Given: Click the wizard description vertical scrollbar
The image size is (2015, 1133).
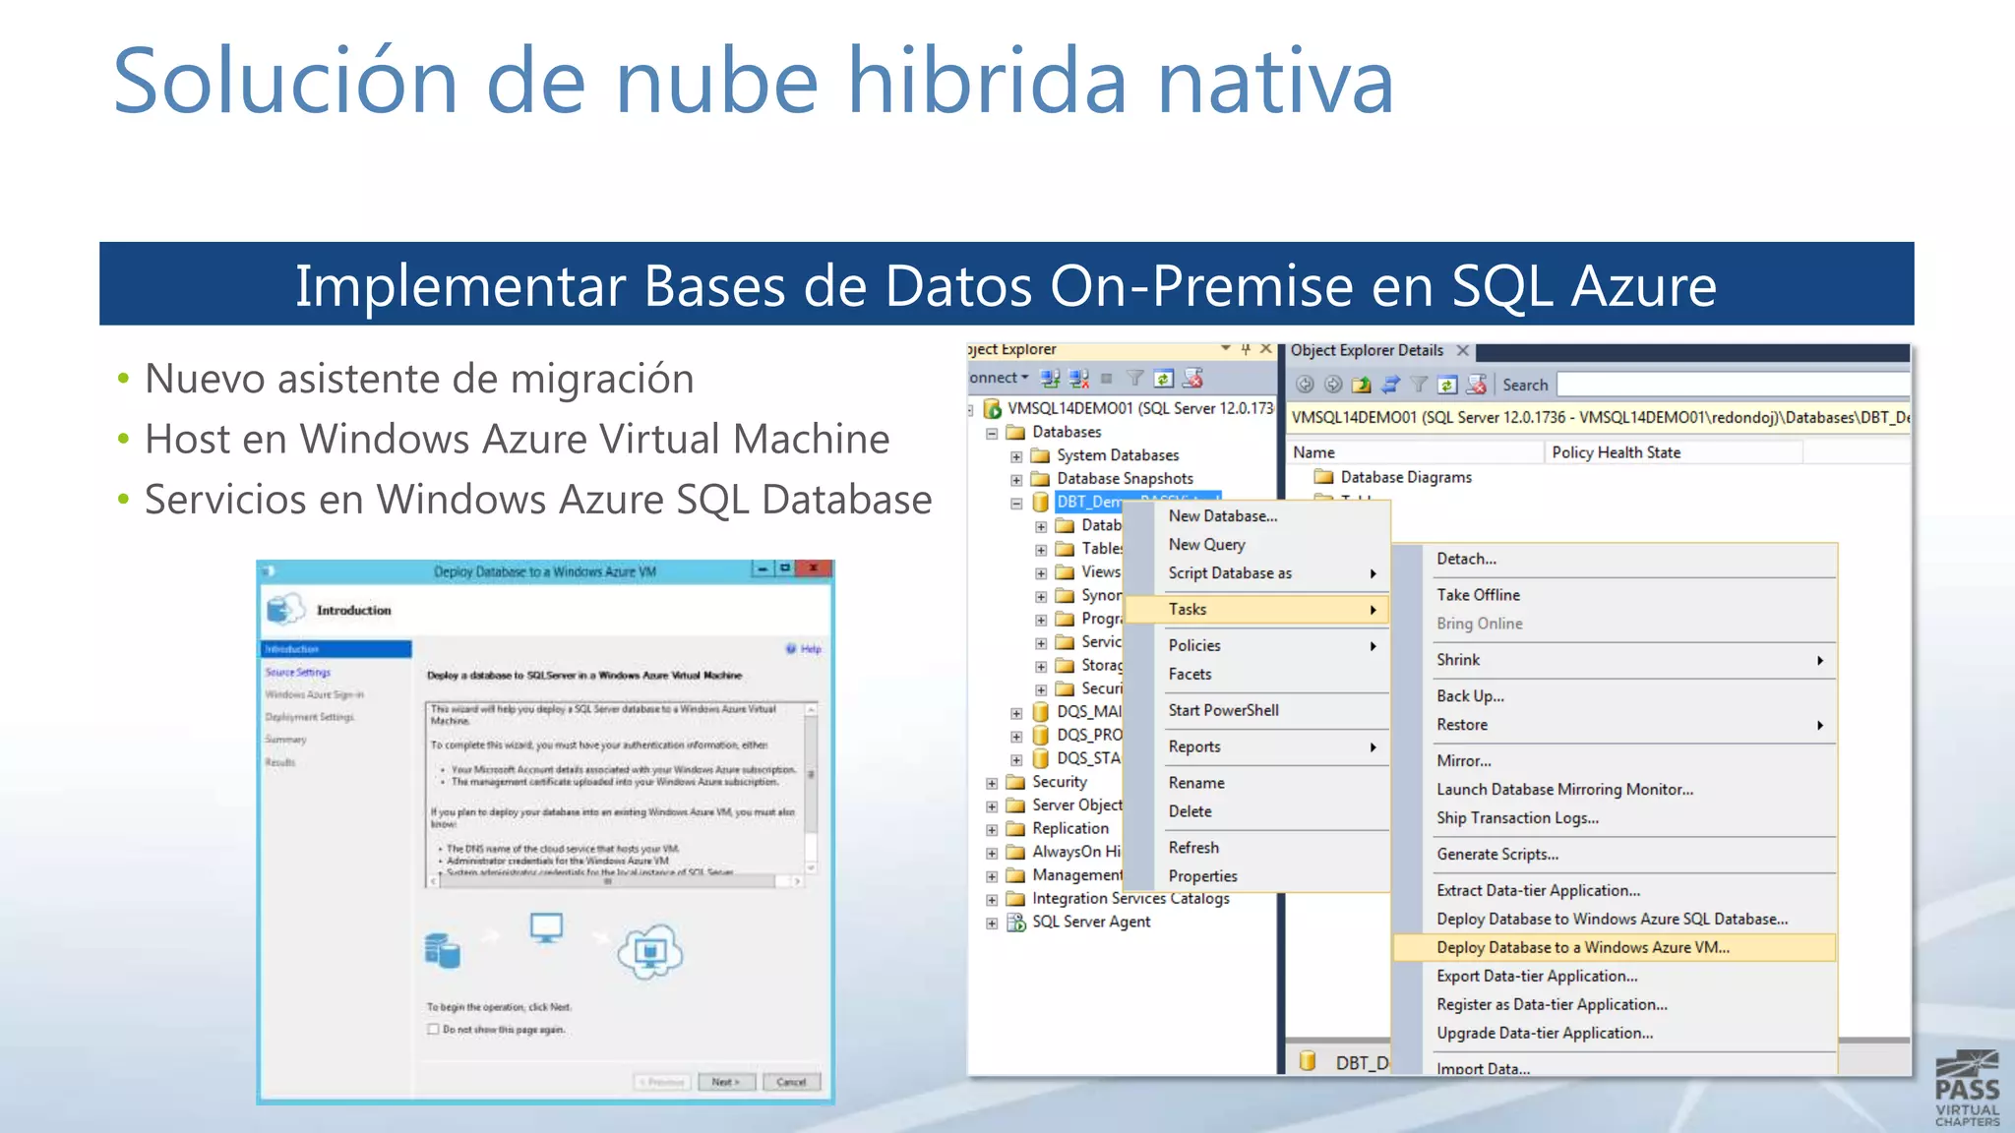Looking at the screenshot, I should pos(811,789).
